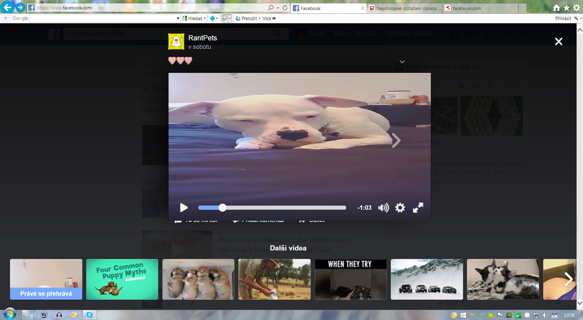Viewport: 583px width, 320px height.
Task: Open the man with kangaroo video thumbnail
Action: pyautogui.click(x=274, y=279)
